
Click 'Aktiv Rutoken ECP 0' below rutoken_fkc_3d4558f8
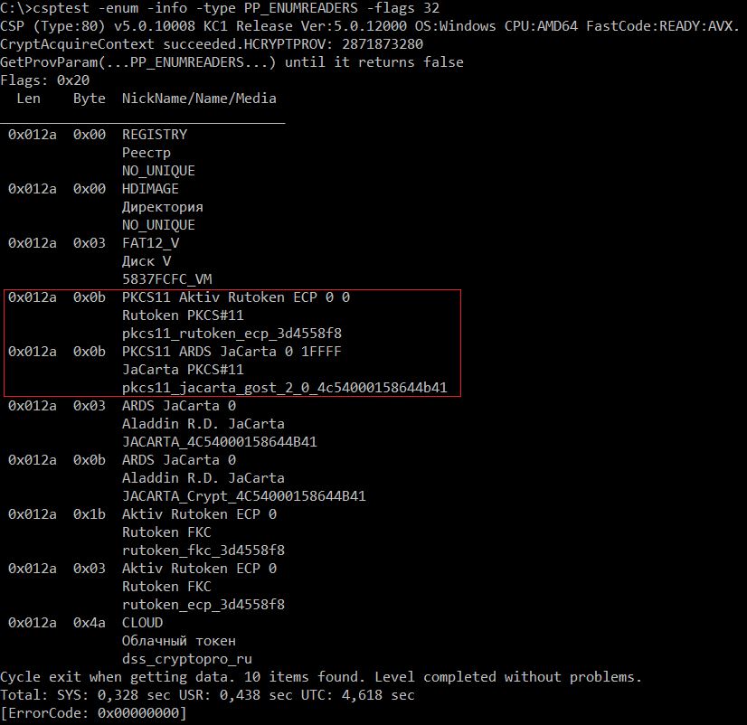(x=199, y=569)
